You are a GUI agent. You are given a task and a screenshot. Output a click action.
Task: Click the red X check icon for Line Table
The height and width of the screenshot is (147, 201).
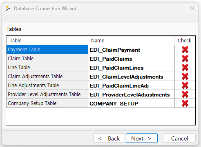tap(185, 68)
